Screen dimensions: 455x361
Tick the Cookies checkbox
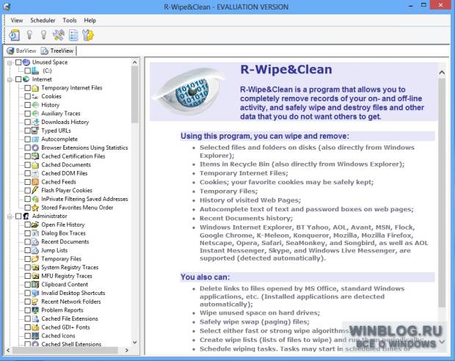click(x=27, y=96)
